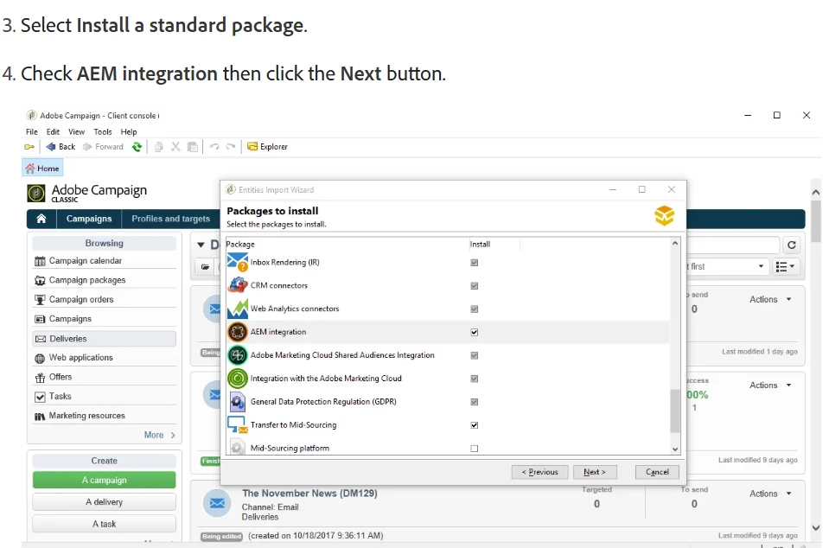Click the November News email delivery icon
The width and height of the screenshot is (829, 548).
tap(217, 503)
